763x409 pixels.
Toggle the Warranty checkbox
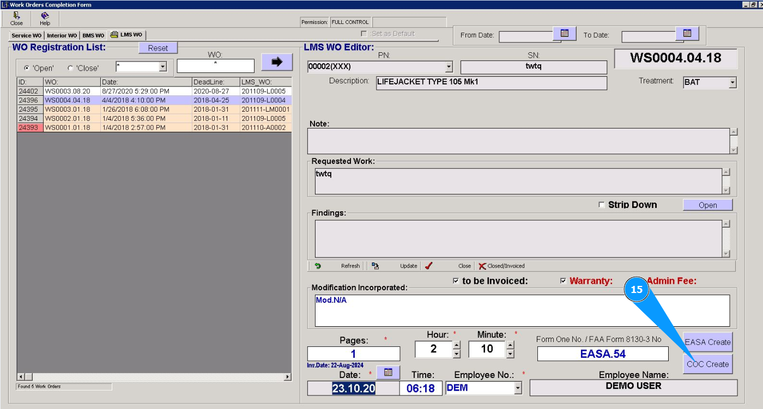pos(563,281)
